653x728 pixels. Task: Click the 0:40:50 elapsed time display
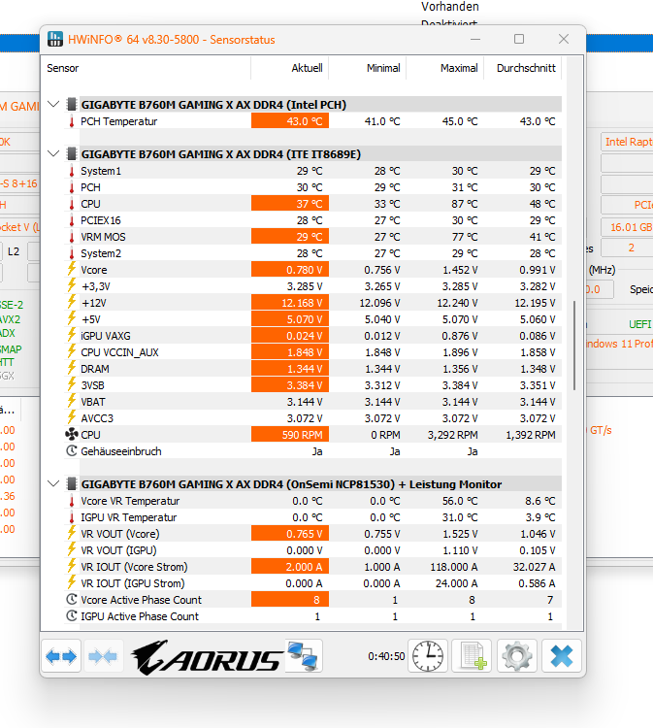[386, 656]
